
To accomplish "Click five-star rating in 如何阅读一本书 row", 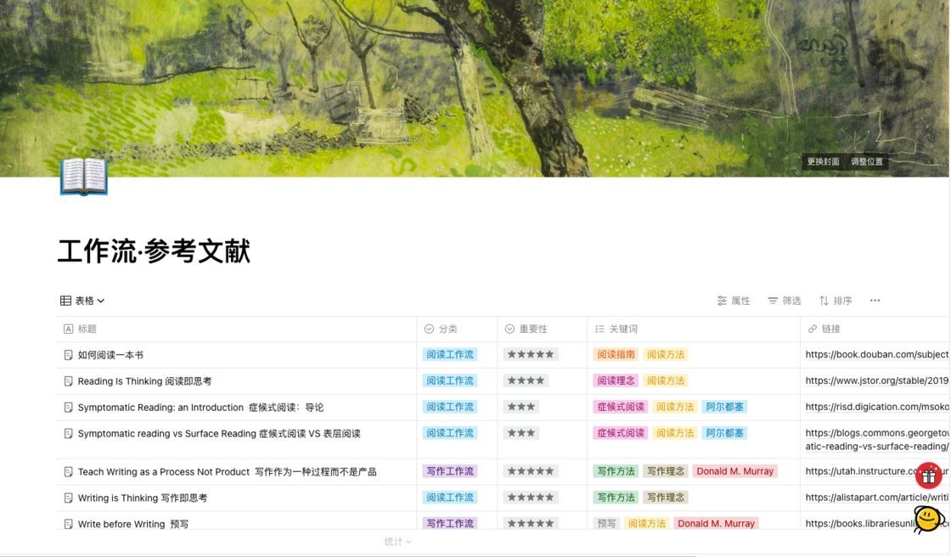I will (531, 354).
